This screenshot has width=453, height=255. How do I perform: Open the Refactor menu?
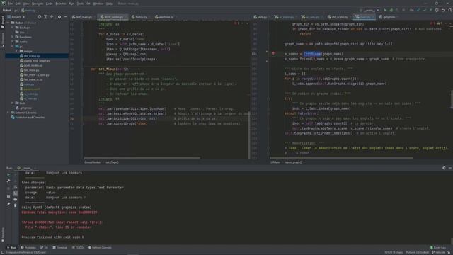(61, 4)
